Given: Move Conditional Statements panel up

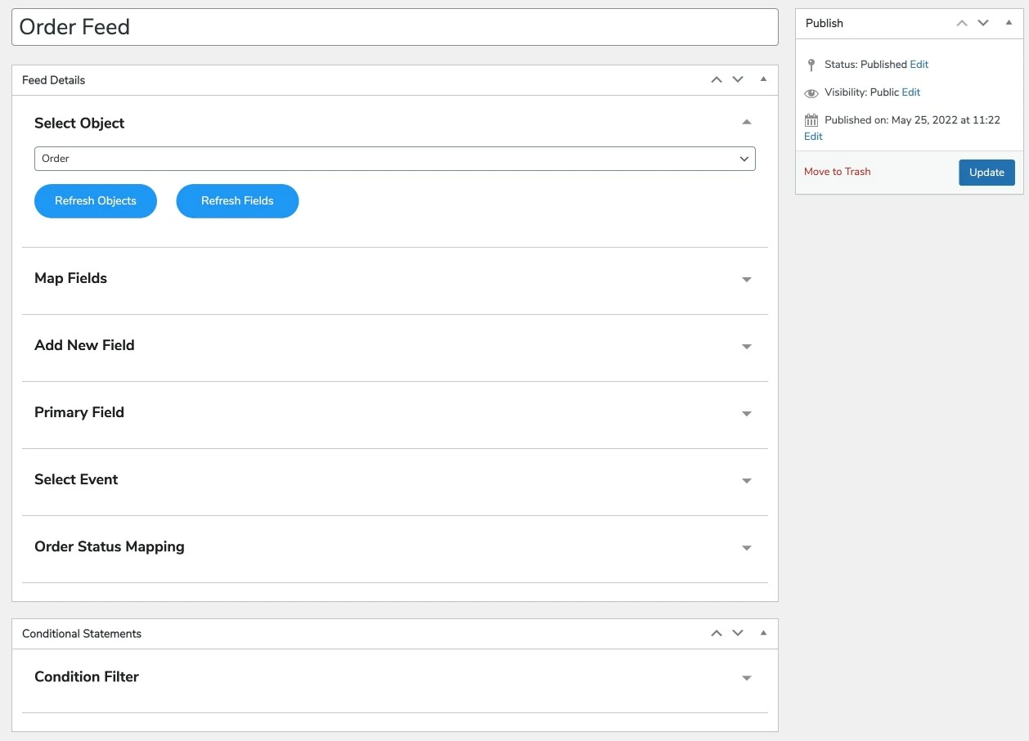Looking at the screenshot, I should click(x=717, y=634).
